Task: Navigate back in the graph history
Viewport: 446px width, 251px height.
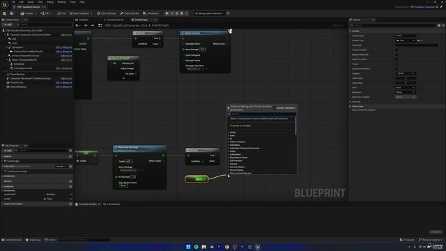Action: click(x=86, y=25)
